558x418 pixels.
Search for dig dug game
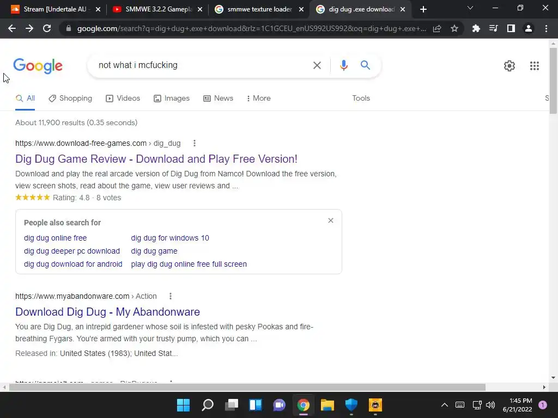[x=154, y=251]
